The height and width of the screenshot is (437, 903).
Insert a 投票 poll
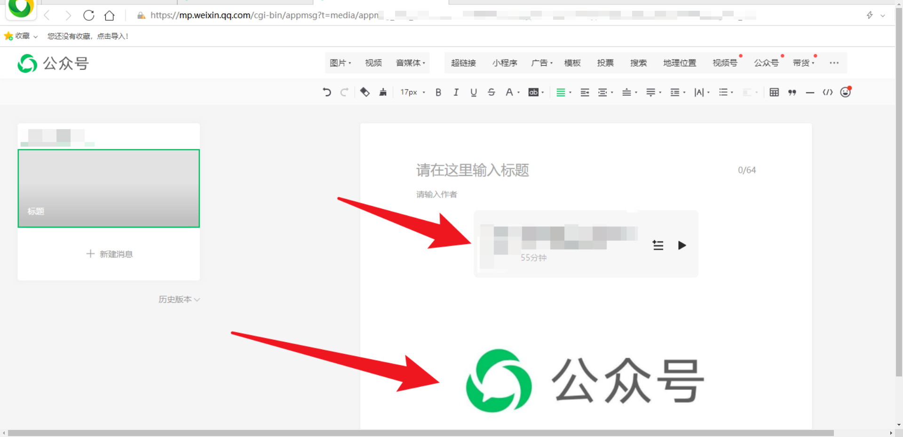[605, 63]
